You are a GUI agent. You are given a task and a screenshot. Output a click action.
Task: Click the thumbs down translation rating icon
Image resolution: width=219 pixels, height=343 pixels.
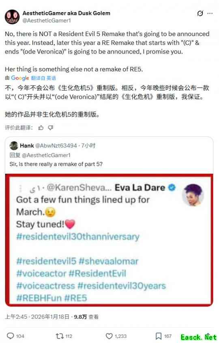[x=51, y=128]
